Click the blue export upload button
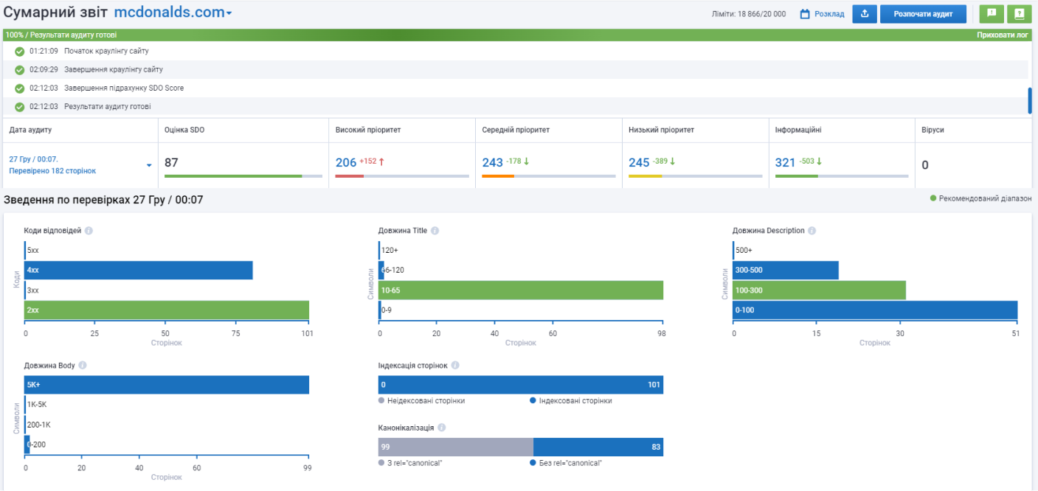Screen dimensions: 1038x491 (865, 14)
